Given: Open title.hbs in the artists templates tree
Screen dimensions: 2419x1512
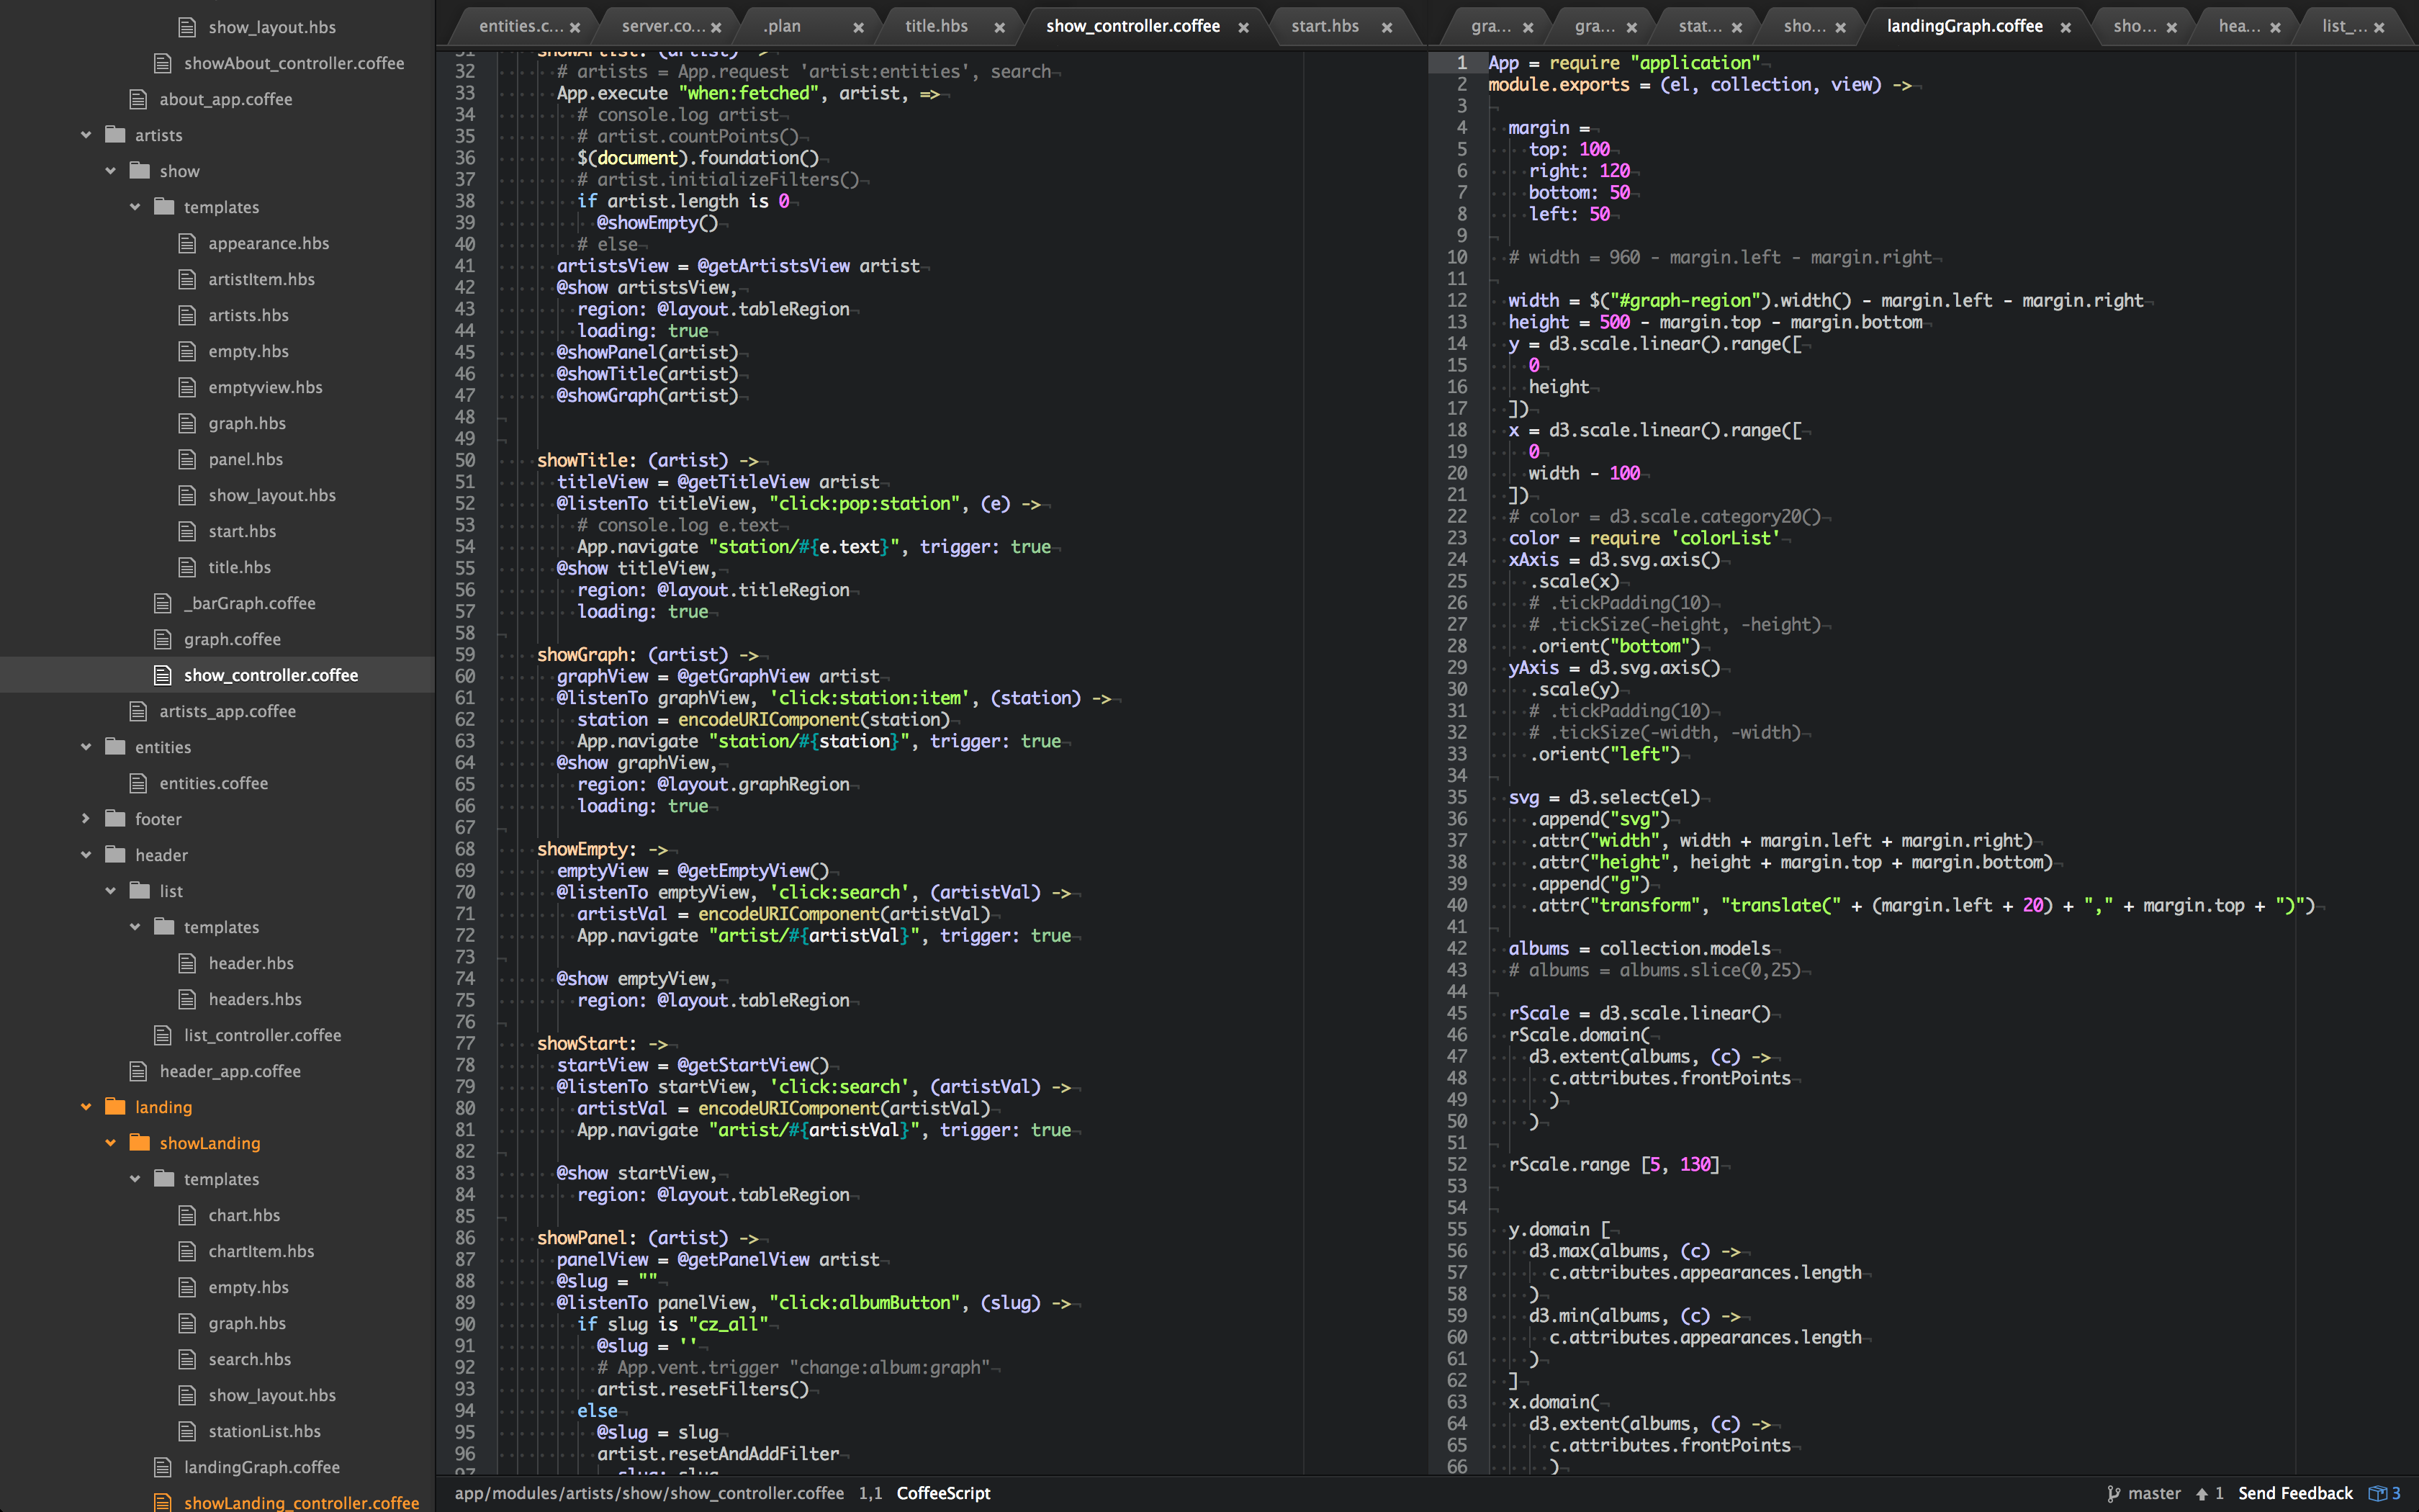Looking at the screenshot, I should [x=239, y=567].
